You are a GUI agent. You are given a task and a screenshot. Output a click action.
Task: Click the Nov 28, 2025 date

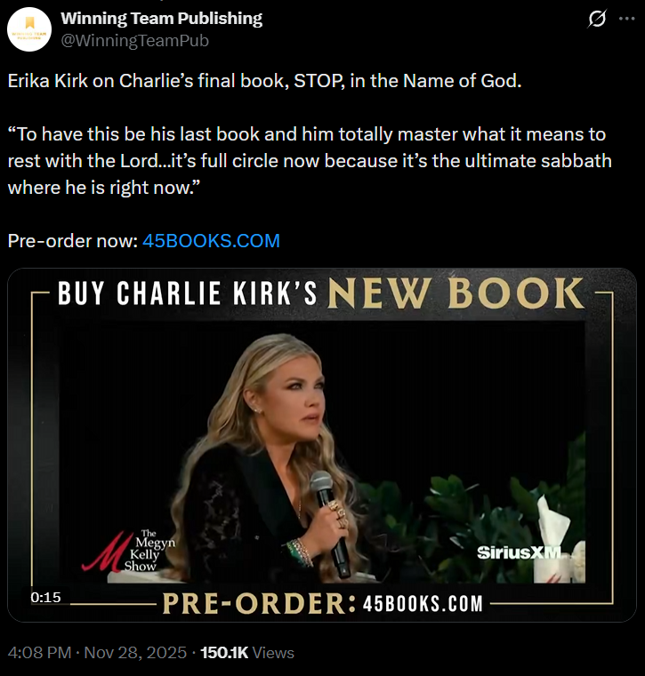[135, 653]
